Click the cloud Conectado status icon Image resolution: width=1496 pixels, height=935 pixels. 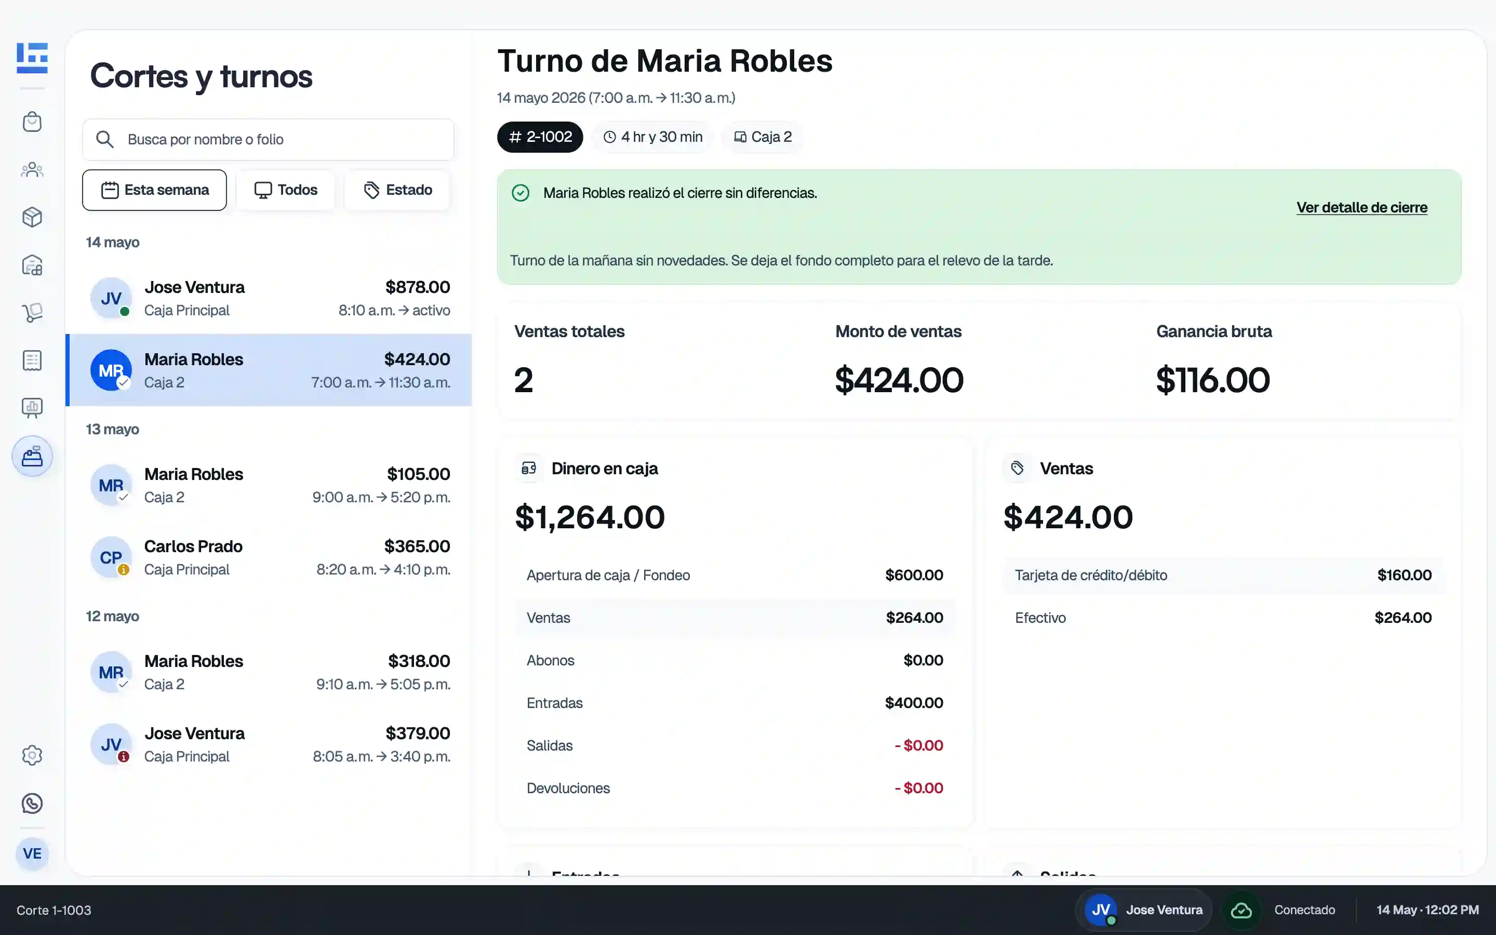(x=1241, y=910)
